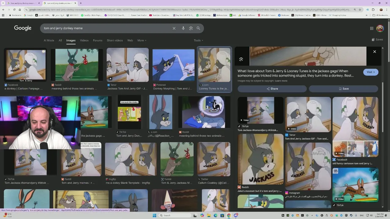This screenshot has width=390, height=219.
Task: Open a new Chrome tab
Action: [x=80, y=3]
